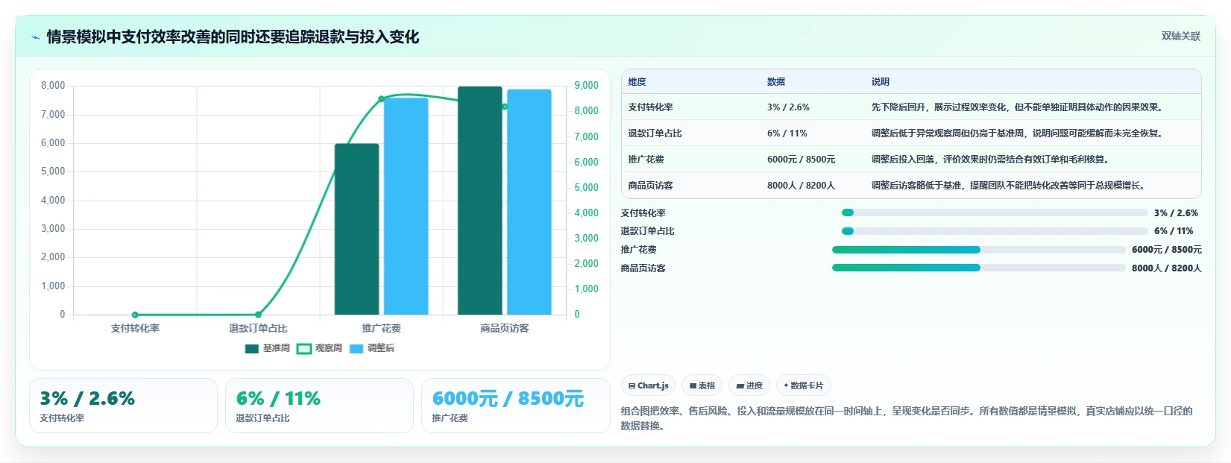Toggle the 观察周 legend series
This screenshot has width=1231, height=463.
click(x=319, y=348)
